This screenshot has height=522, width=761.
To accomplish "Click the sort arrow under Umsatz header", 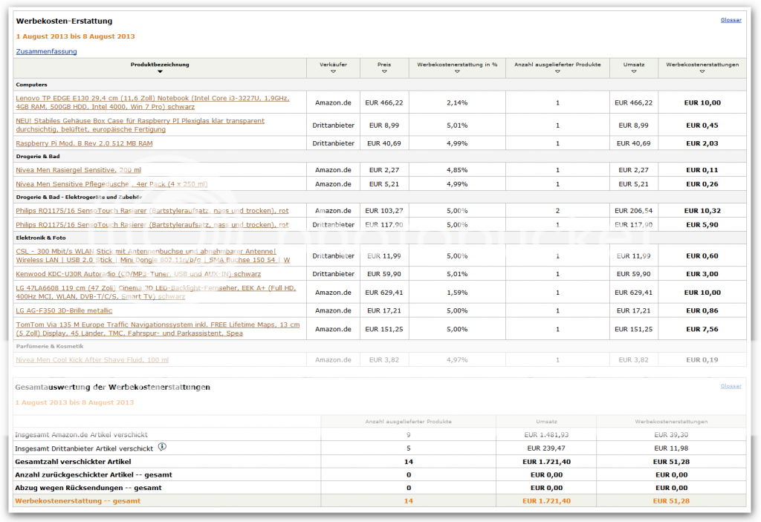I will (634, 72).
